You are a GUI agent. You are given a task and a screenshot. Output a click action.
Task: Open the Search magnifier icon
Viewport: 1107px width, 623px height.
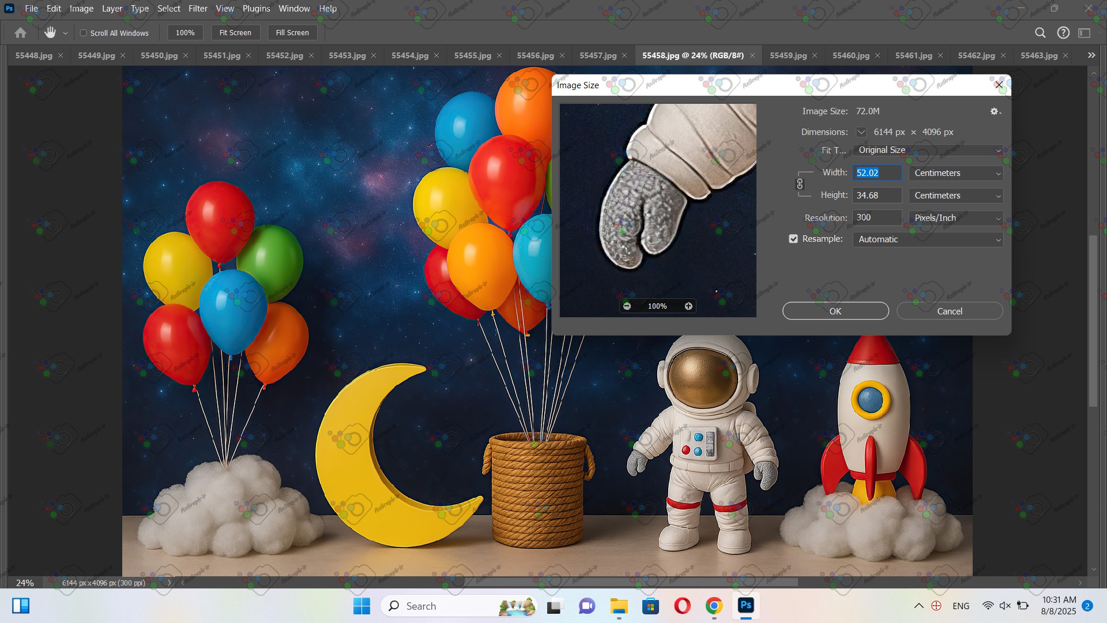click(1040, 33)
